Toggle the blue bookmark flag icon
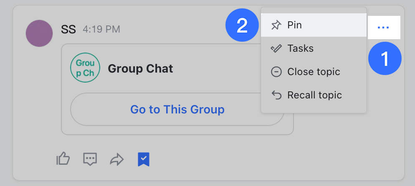The width and height of the screenshot is (415, 186). tap(144, 159)
